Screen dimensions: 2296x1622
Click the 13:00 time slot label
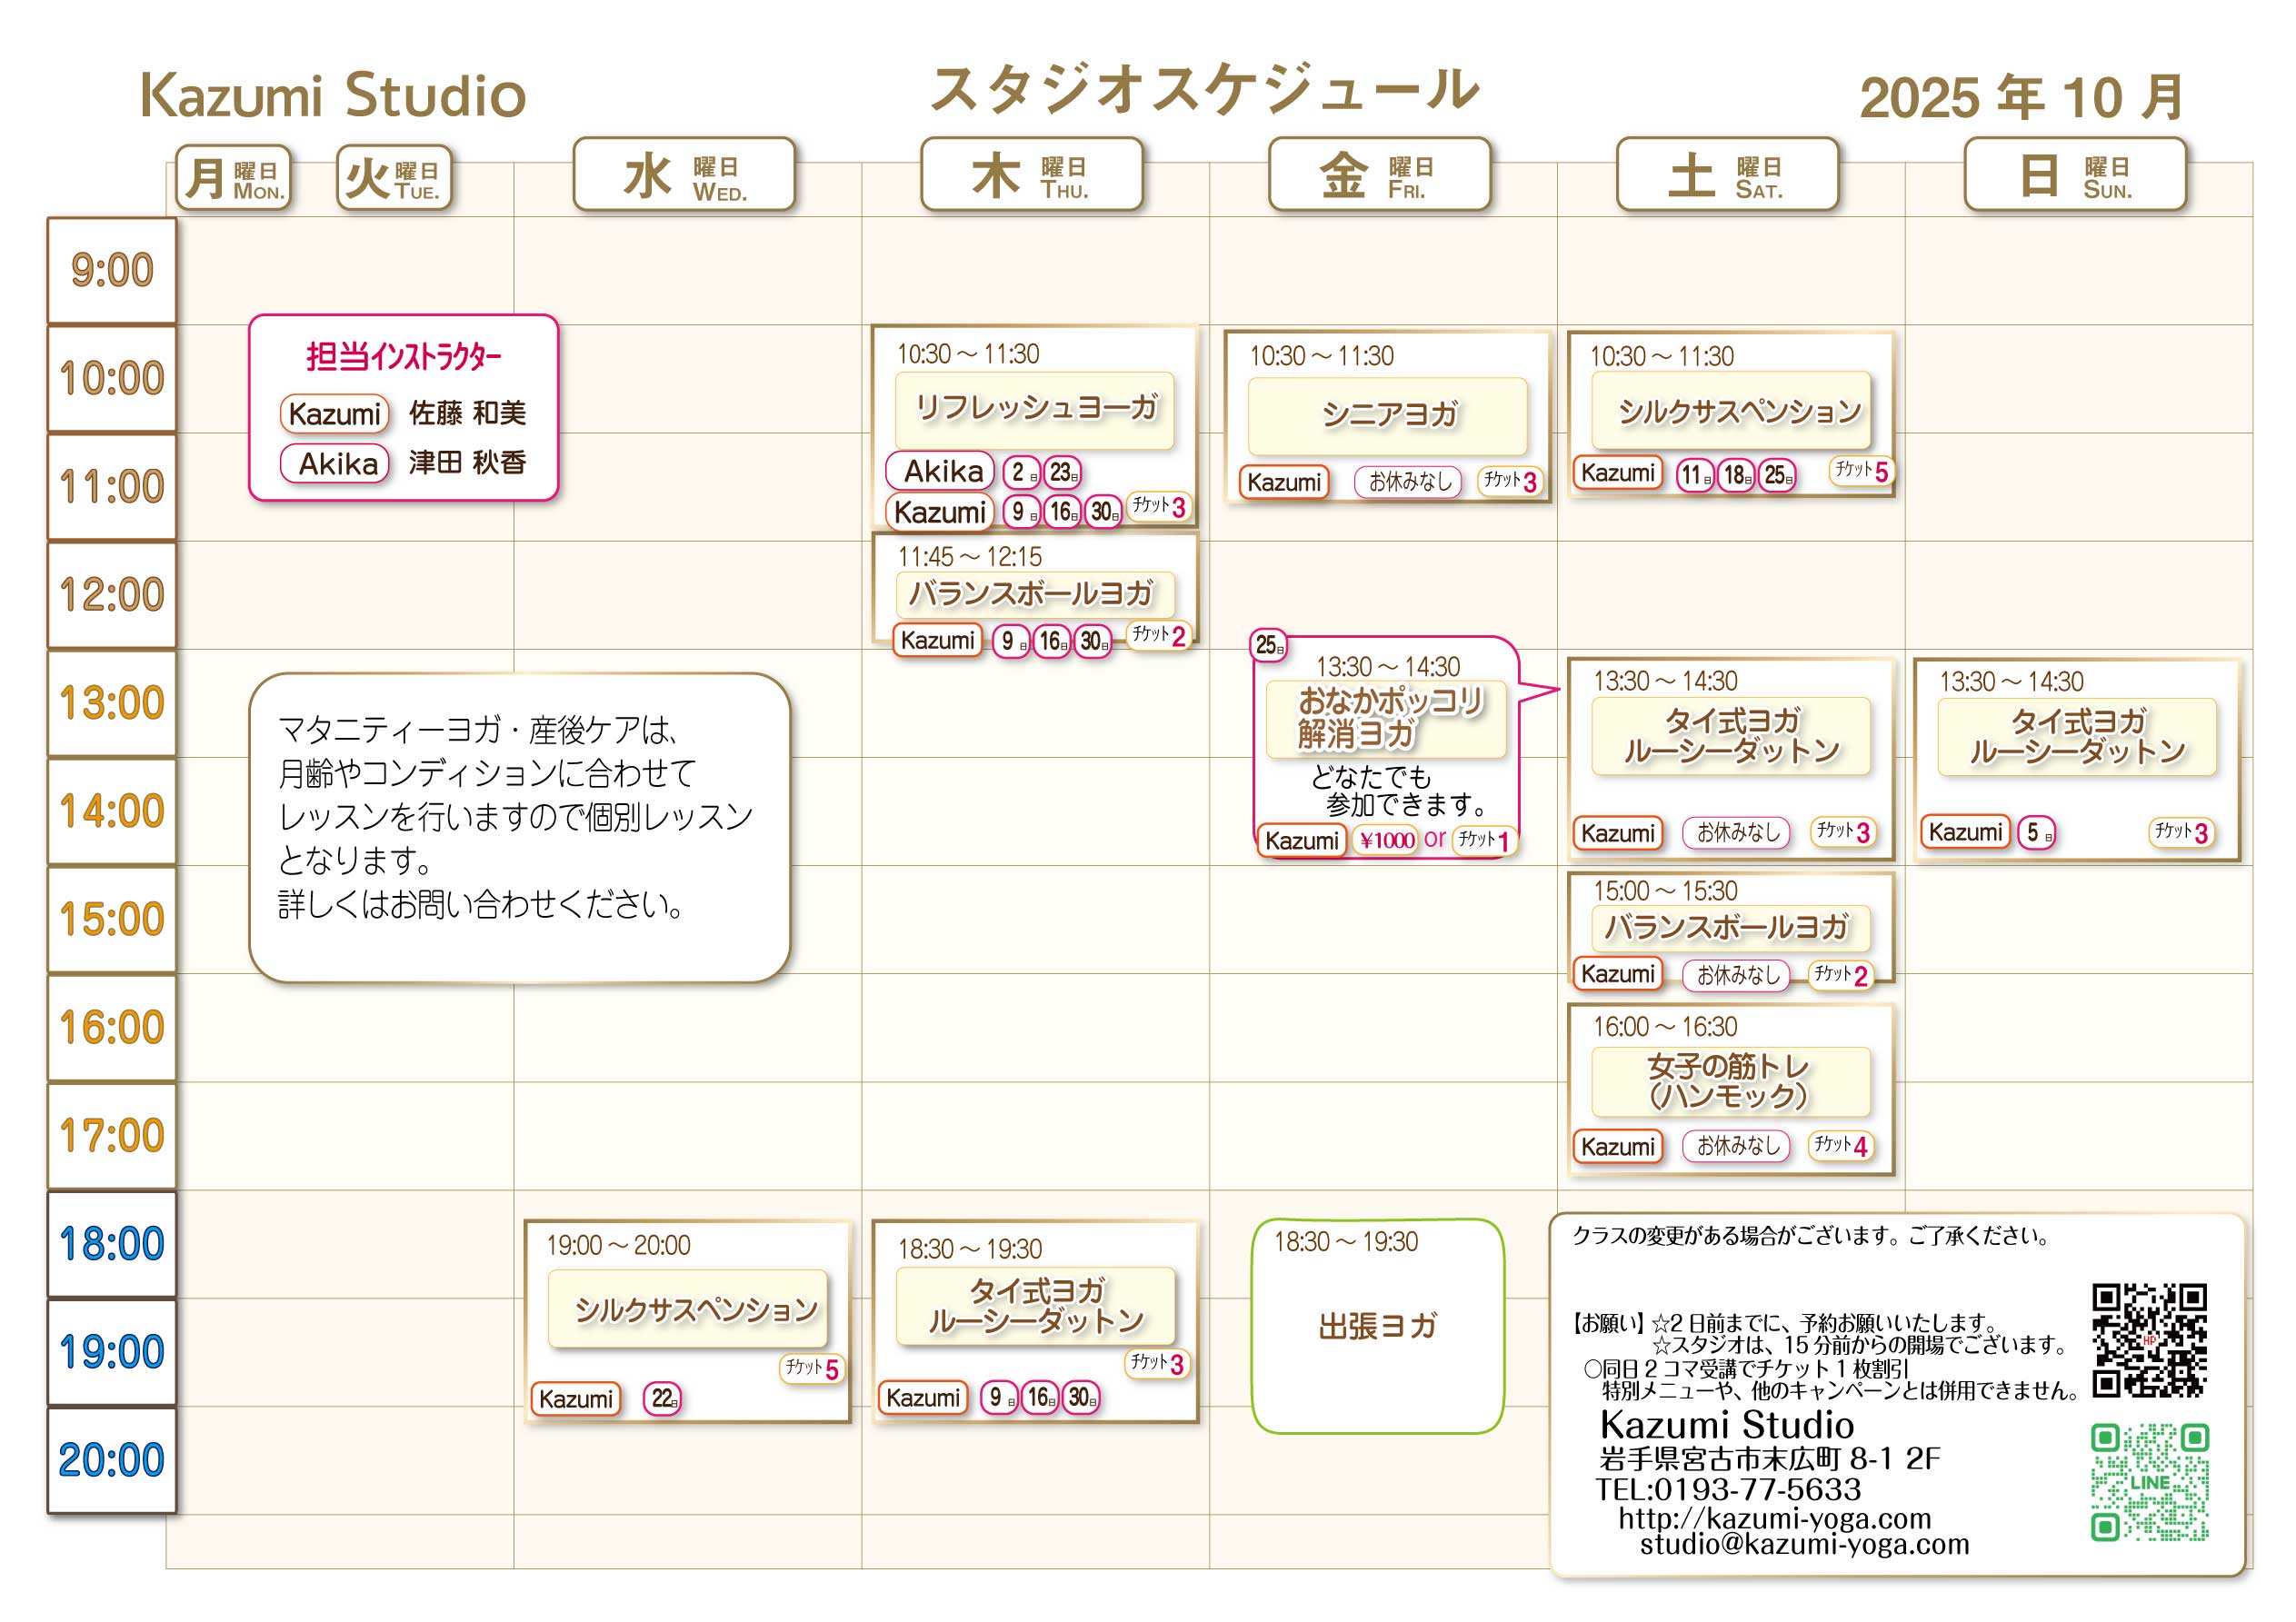[x=112, y=703]
